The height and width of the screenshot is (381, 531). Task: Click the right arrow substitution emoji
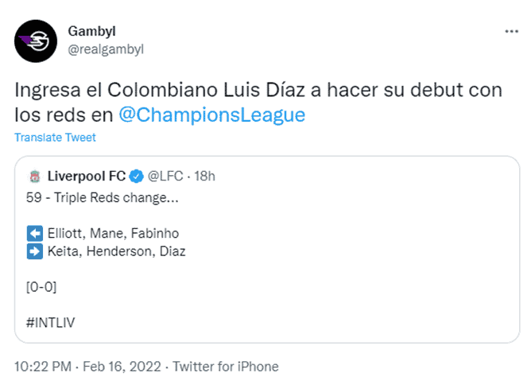click(x=34, y=251)
